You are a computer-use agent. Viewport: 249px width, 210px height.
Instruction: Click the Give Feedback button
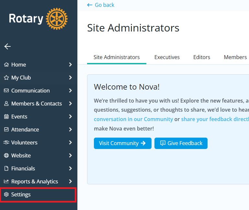[181, 143]
